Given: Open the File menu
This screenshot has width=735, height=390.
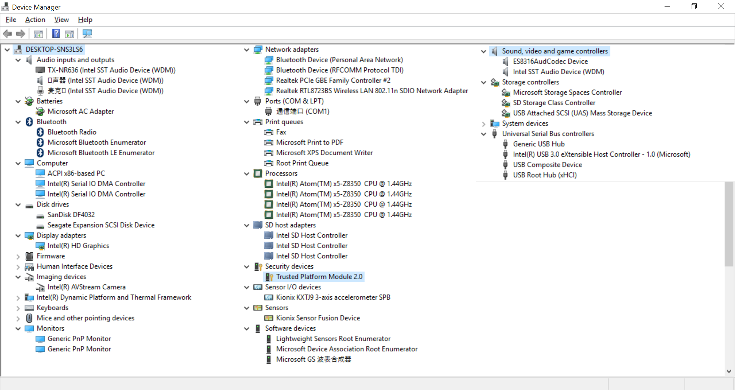Looking at the screenshot, I should point(11,20).
